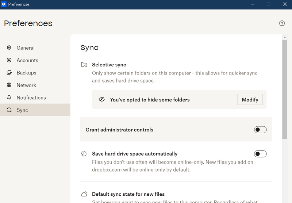The height and width of the screenshot is (203, 292).
Task: Enable Grant administrator controls toggle
Action: click(260, 130)
